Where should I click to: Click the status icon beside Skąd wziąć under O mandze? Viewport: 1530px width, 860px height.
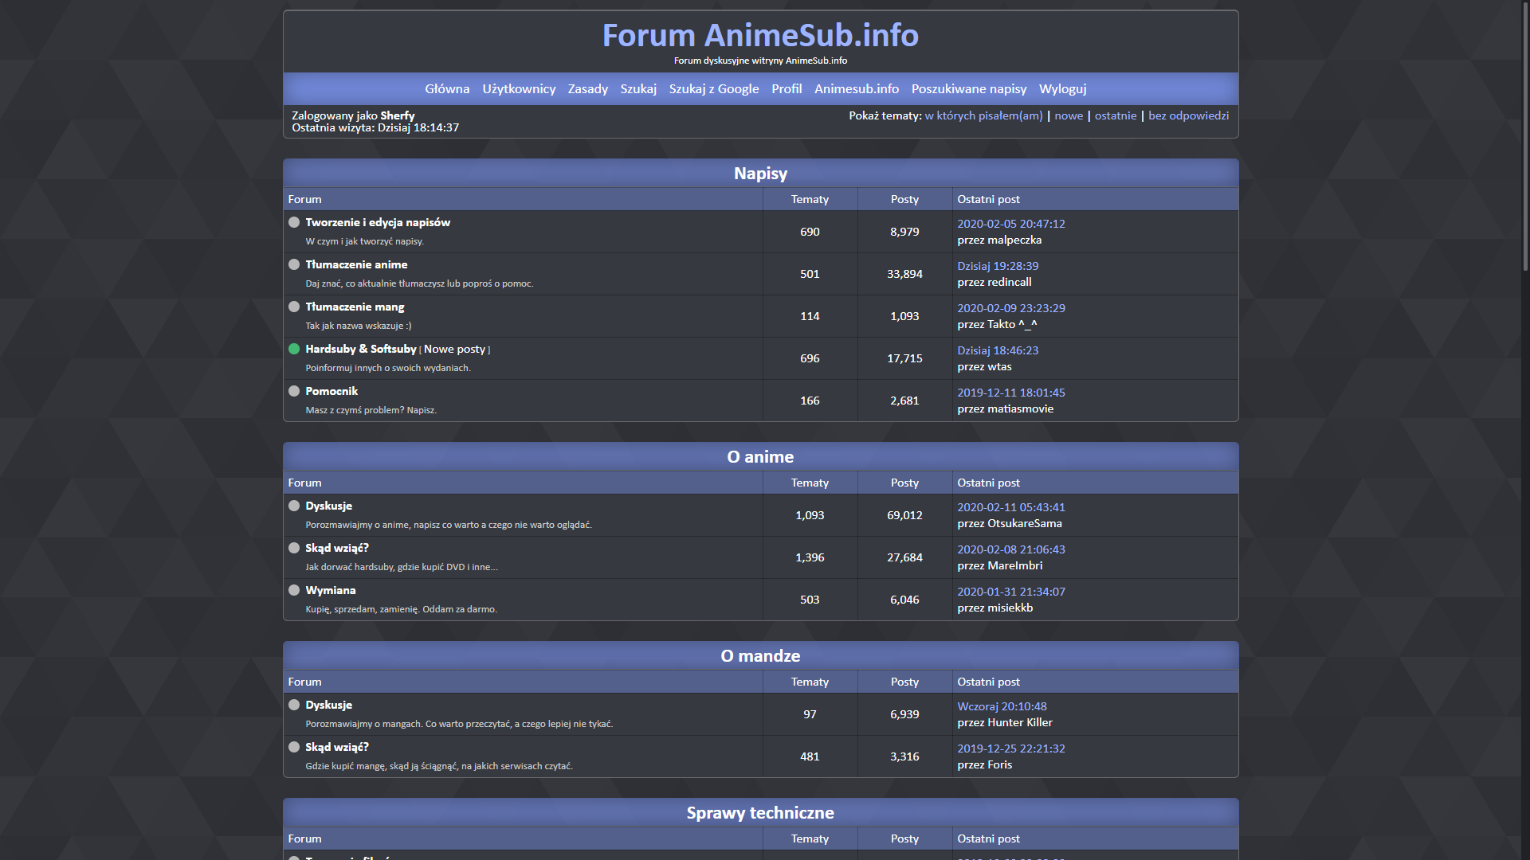coord(294,747)
